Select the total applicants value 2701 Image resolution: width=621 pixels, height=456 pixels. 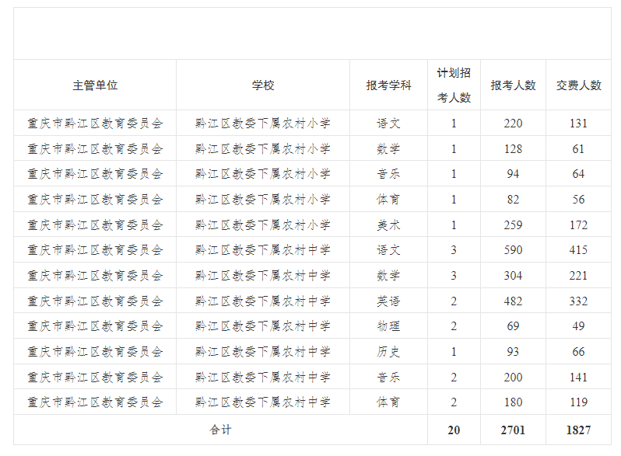coord(513,430)
